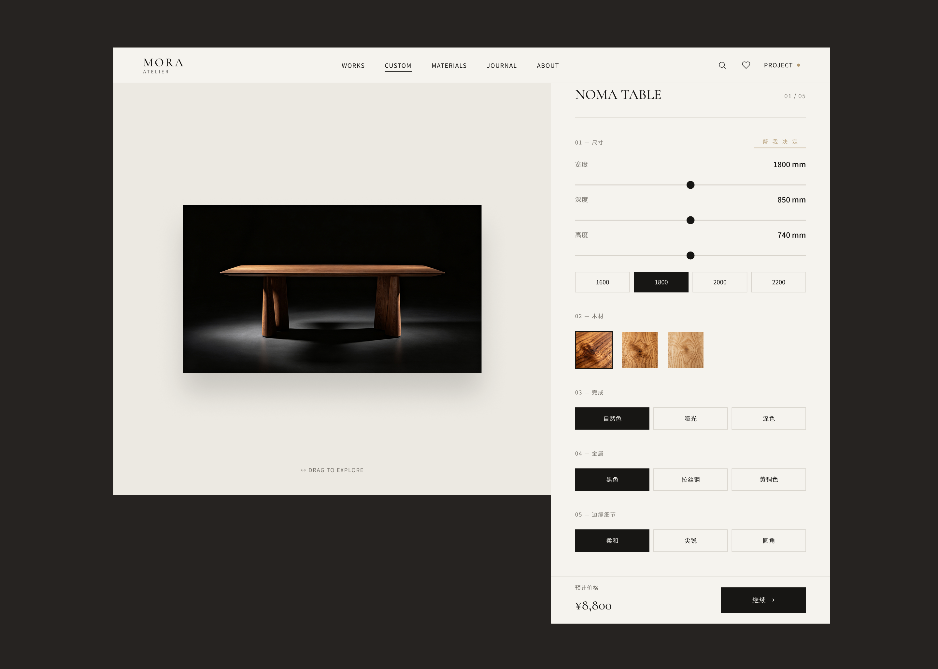Click the Noma table preview image
Screen dimensions: 938x669
tap(332, 289)
